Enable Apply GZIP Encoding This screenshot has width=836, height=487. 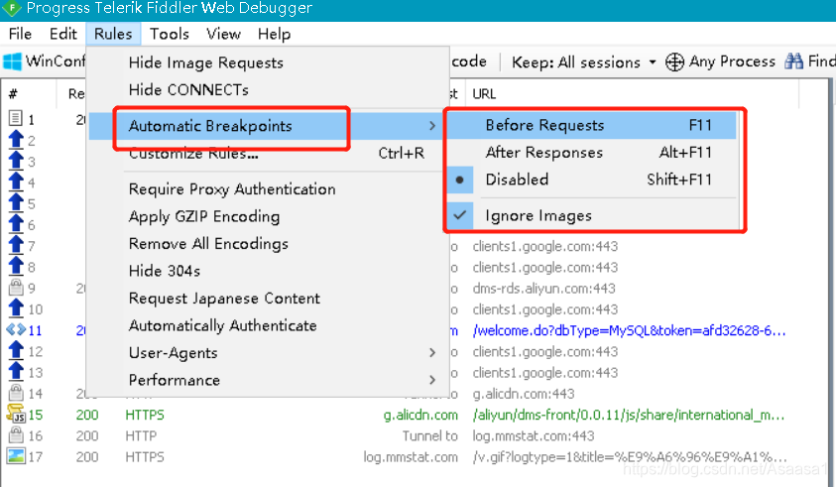point(203,216)
